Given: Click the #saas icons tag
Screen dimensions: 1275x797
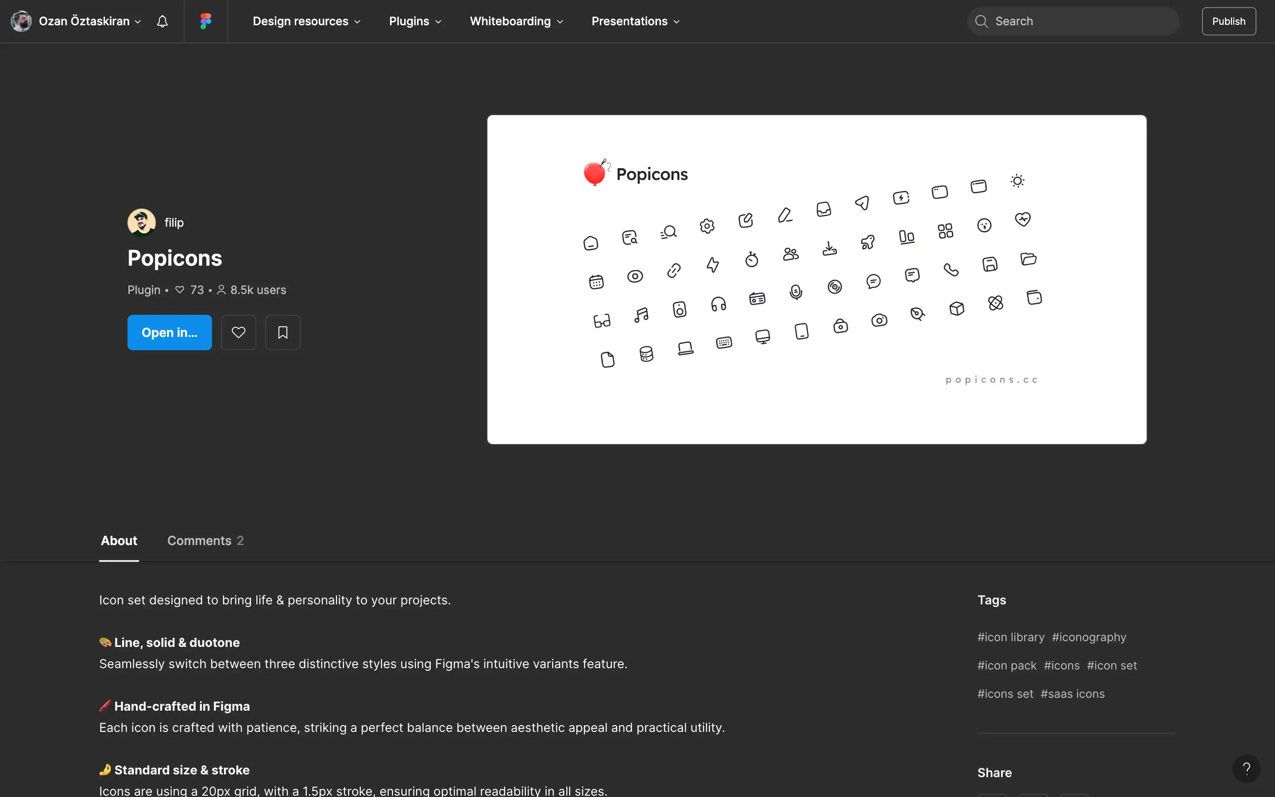Looking at the screenshot, I should point(1072,694).
